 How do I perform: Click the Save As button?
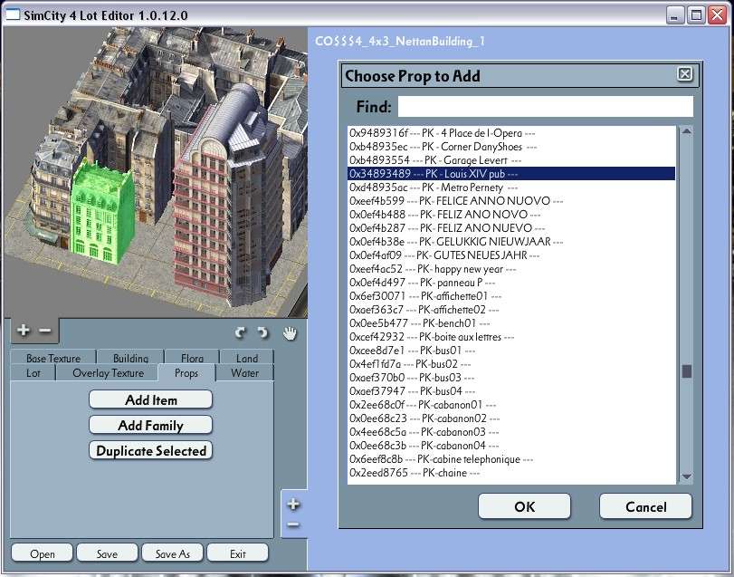point(172,553)
